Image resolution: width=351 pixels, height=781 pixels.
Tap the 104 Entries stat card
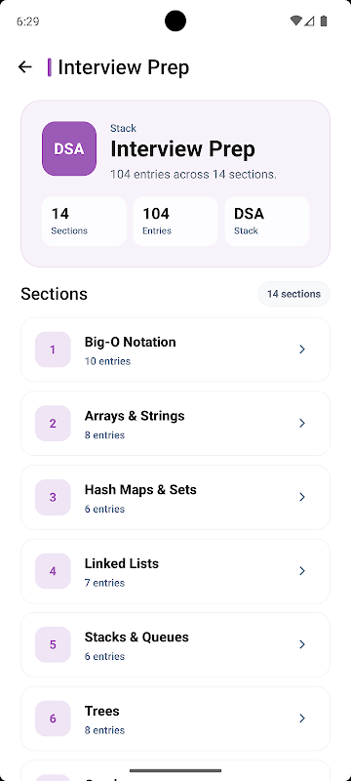(175, 222)
